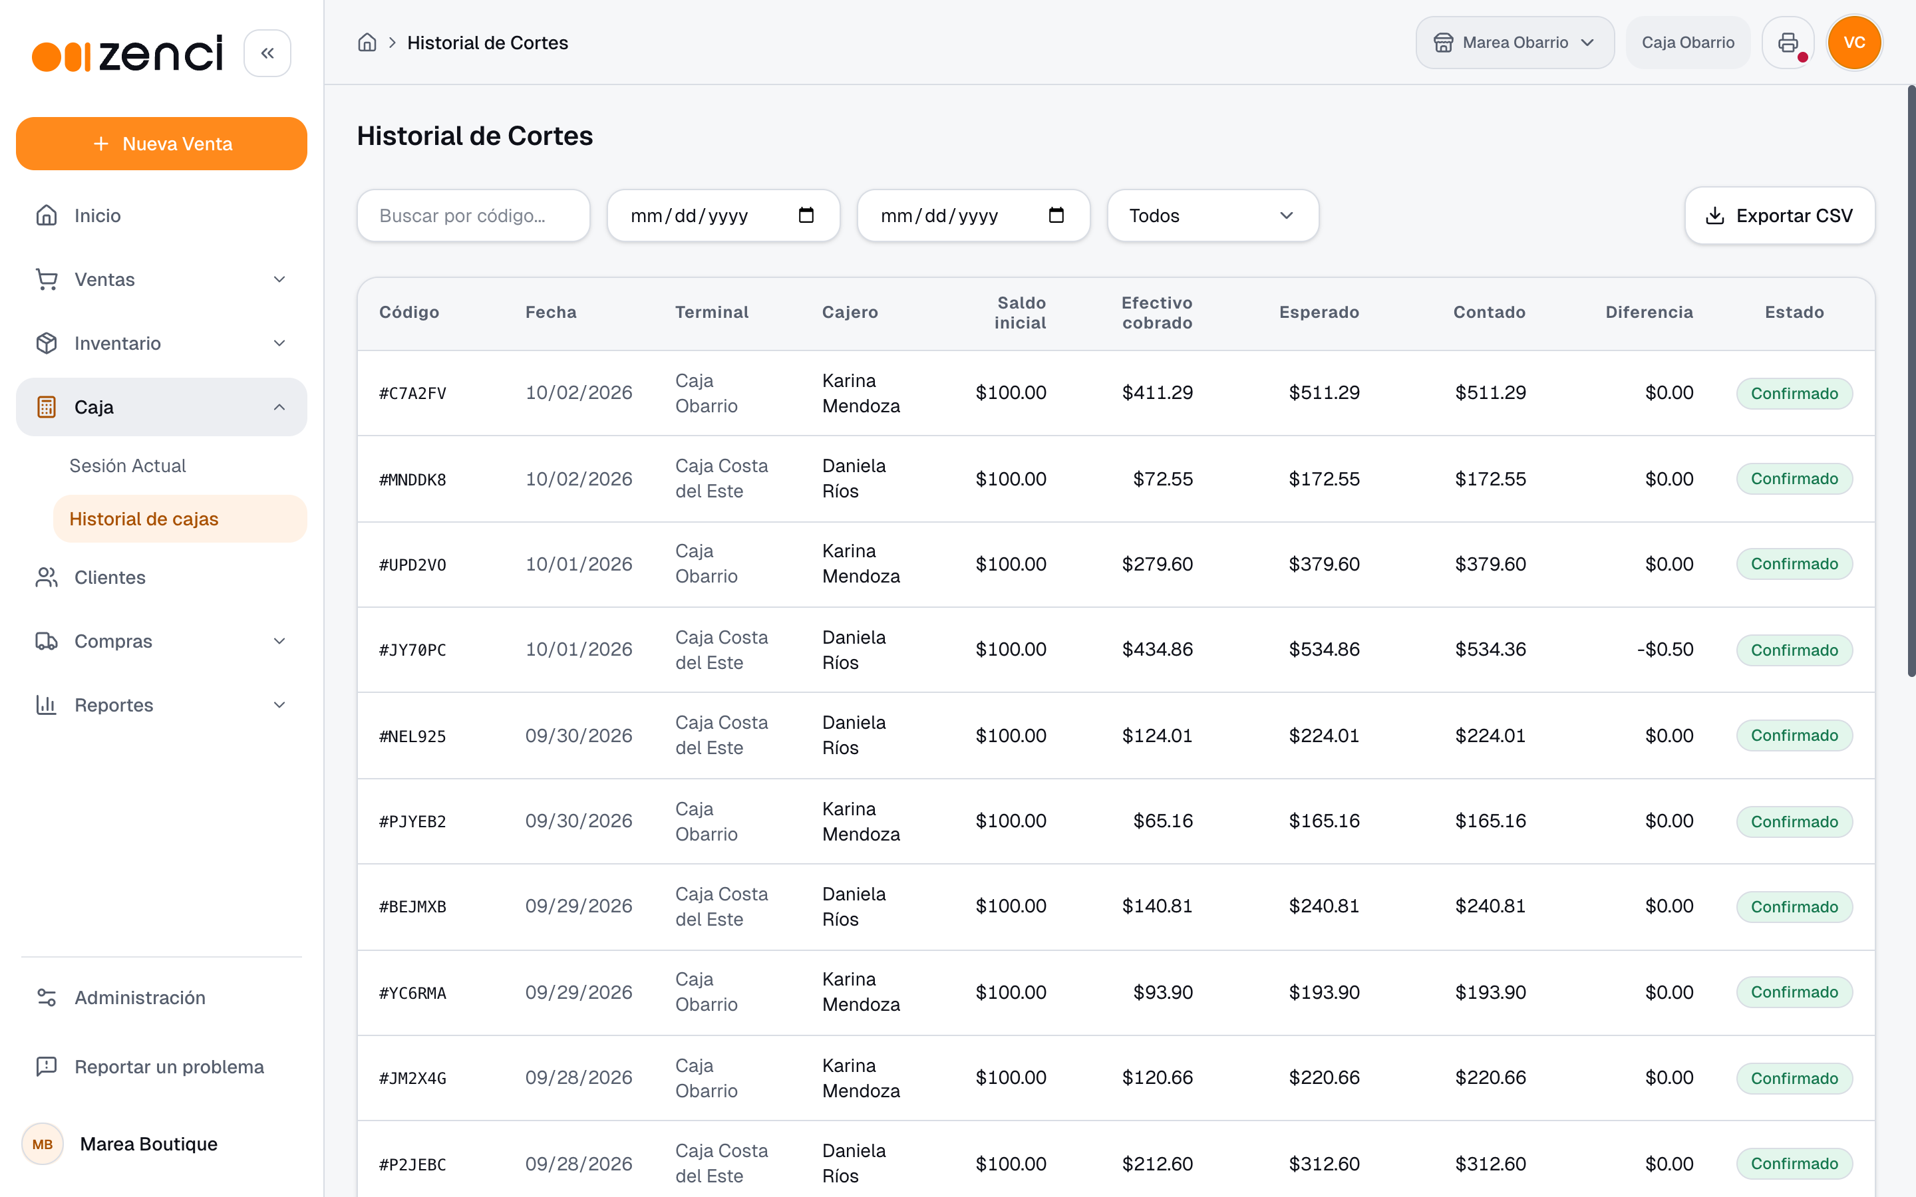
Task: Click the home breadcrumb icon
Action: point(367,43)
